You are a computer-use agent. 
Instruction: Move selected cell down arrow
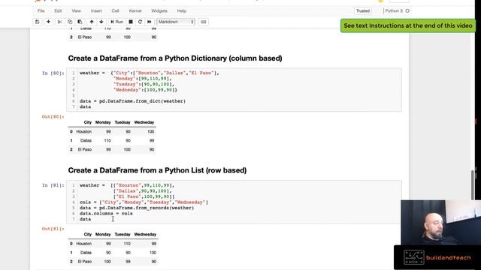click(x=101, y=22)
